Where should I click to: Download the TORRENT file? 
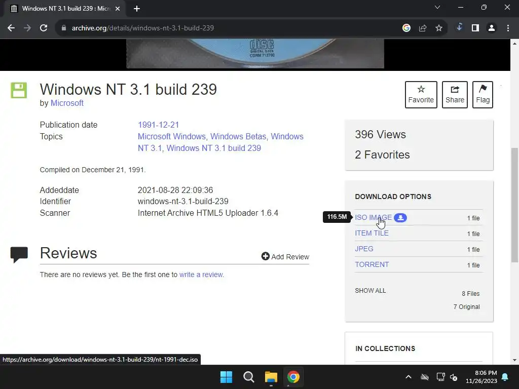tap(372, 264)
